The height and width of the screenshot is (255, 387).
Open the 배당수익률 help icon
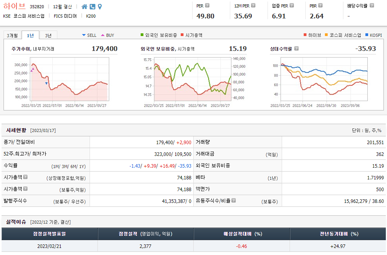[372, 5]
